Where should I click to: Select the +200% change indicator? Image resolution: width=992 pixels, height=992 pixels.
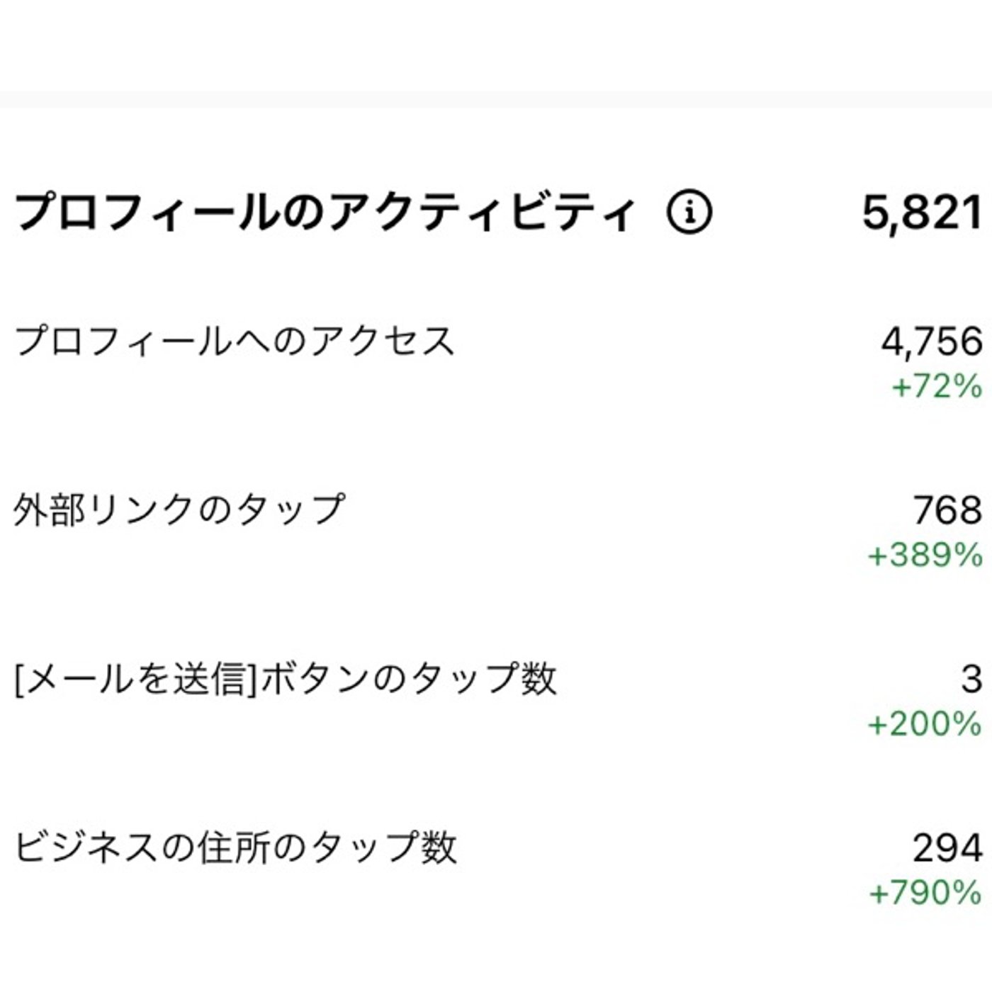tap(925, 724)
